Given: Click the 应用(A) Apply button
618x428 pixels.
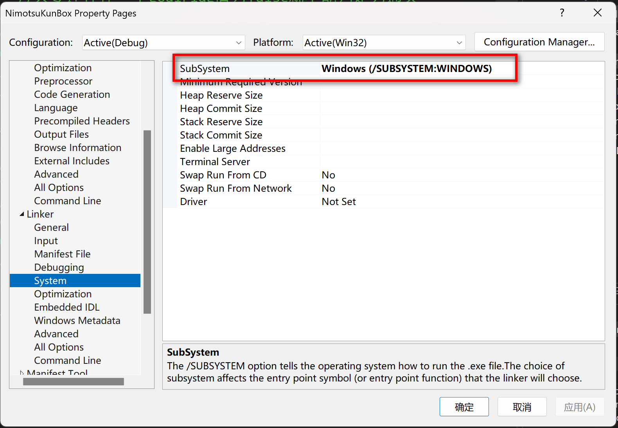Looking at the screenshot, I should coord(580,407).
